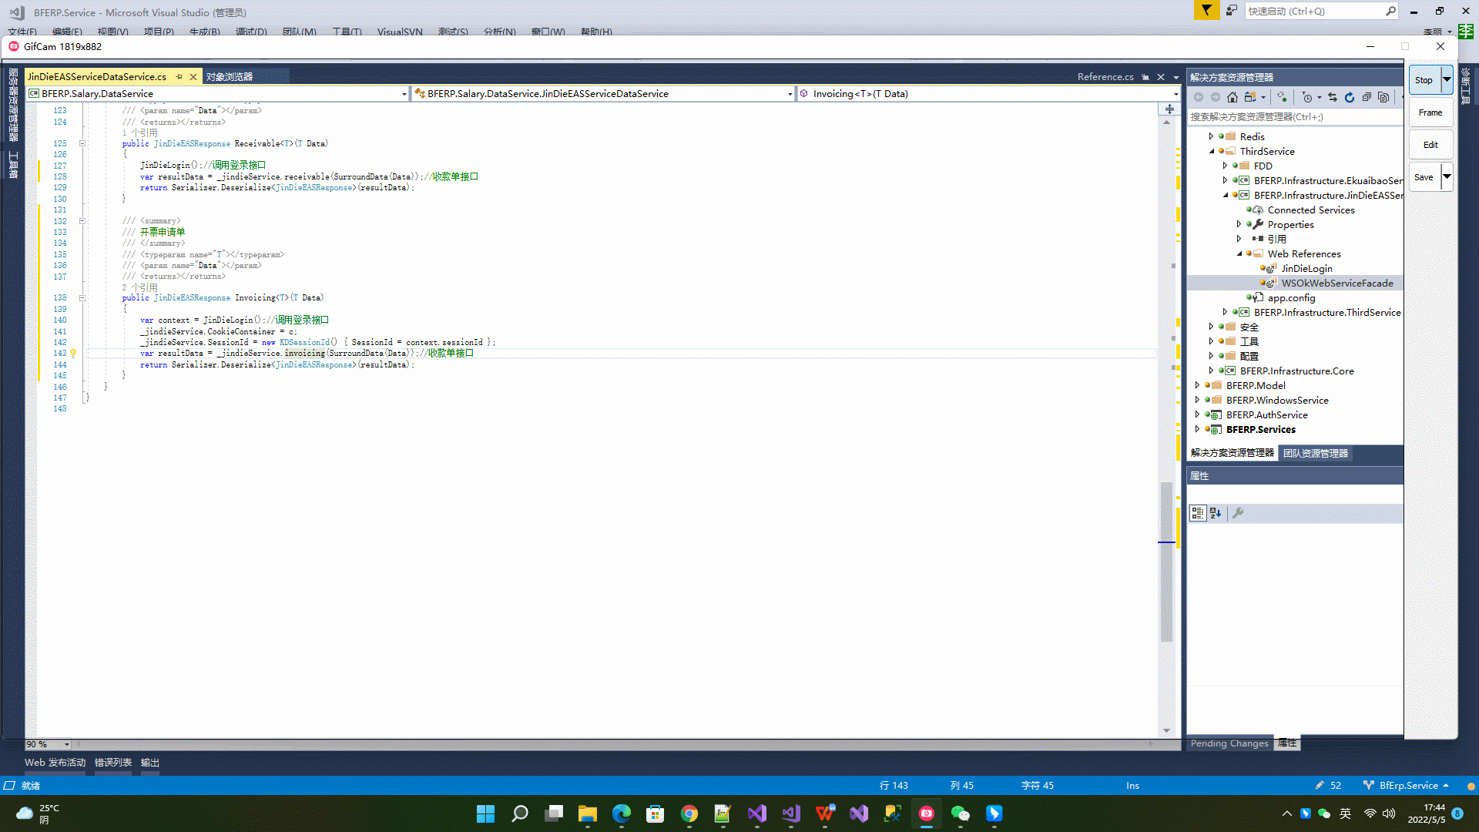This screenshot has height=832, width=1479.
Task: Click the Frame button in GifCam
Action: coord(1430,112)
